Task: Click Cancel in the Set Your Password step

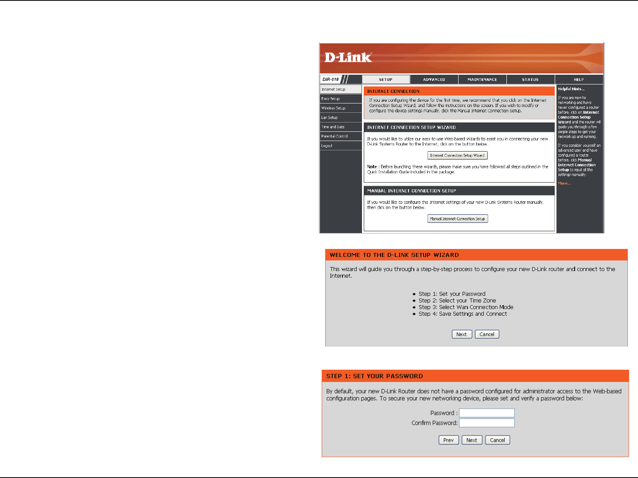Action: pos(498,440)
